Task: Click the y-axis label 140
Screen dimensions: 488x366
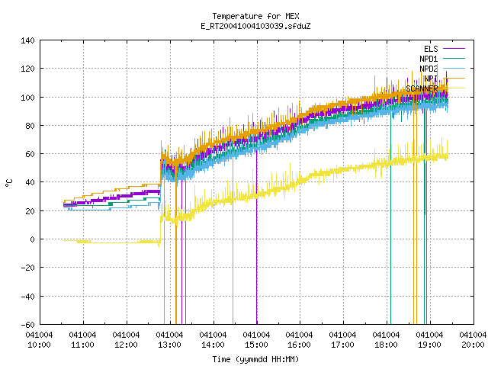Action: [27, 40]
